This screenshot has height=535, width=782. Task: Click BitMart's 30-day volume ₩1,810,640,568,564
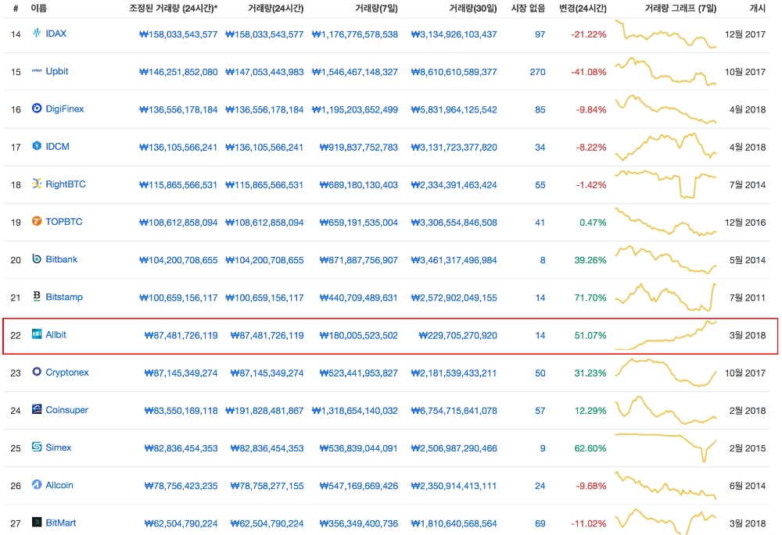click(454, 523)
